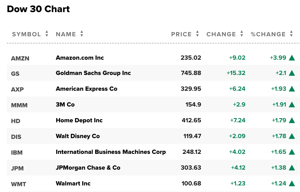This screenshot has width=300, height=192.
Task: Click the gain arrow icon beside Walmart Inc
Action: (292, 184)
